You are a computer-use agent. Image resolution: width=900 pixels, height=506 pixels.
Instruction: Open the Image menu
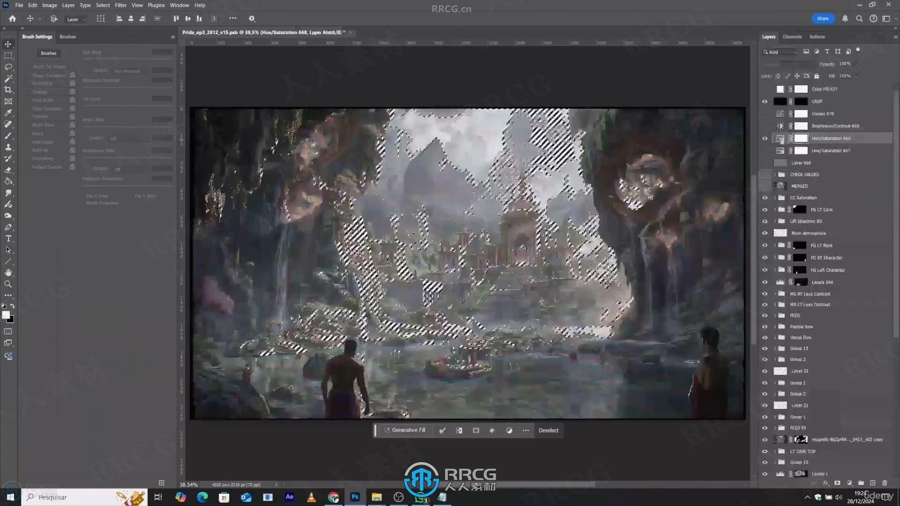tap(49, 5)
